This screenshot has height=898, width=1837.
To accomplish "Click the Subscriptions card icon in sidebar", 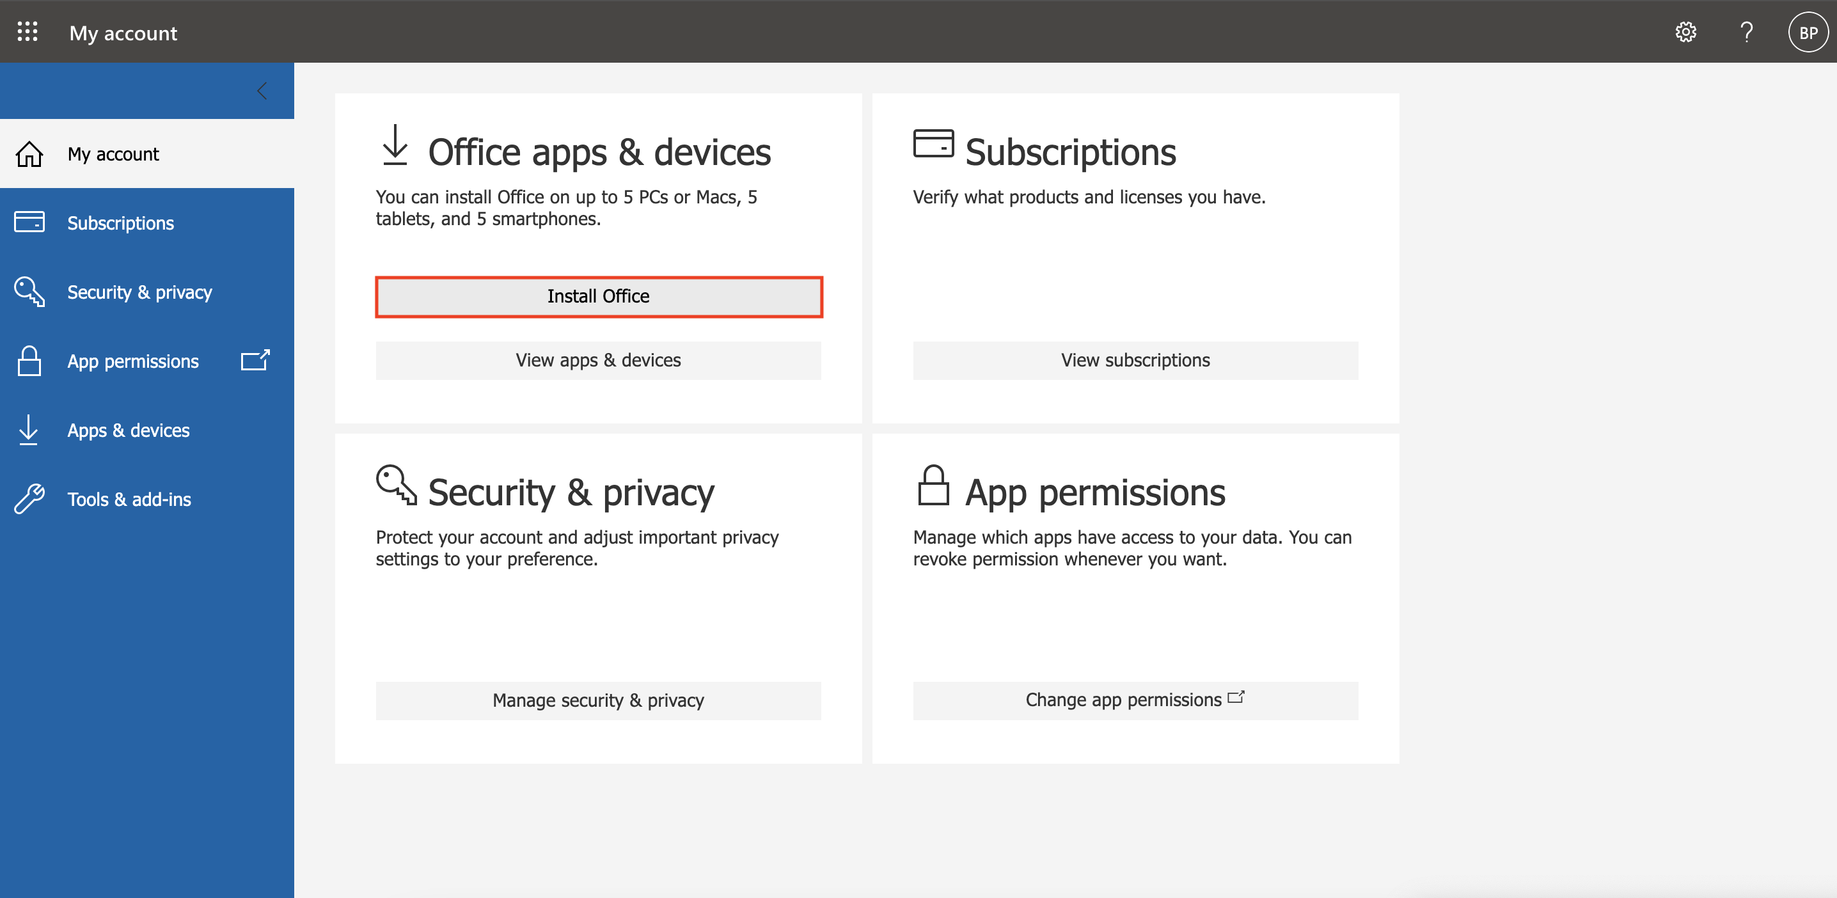I will pyautogui.click(x=29, y=223).
